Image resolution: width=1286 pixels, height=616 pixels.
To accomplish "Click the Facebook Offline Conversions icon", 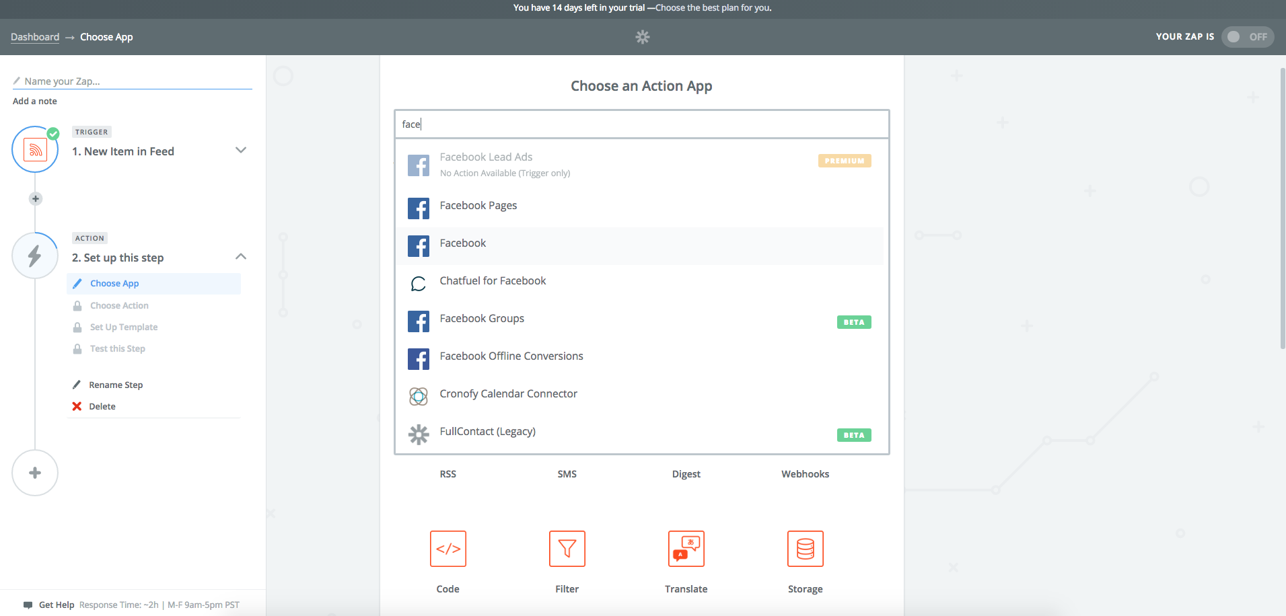I will [x=419, y=359].
